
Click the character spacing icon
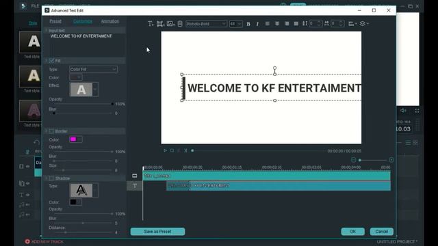point(326,24)
